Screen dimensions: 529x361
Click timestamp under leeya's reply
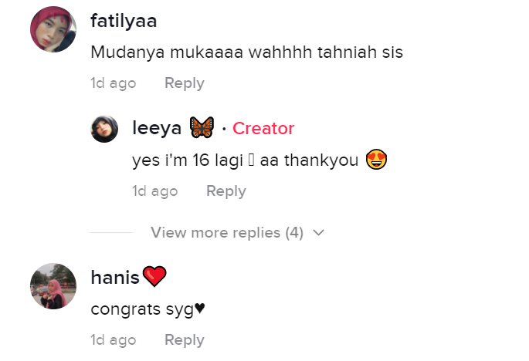pos(154,191)
